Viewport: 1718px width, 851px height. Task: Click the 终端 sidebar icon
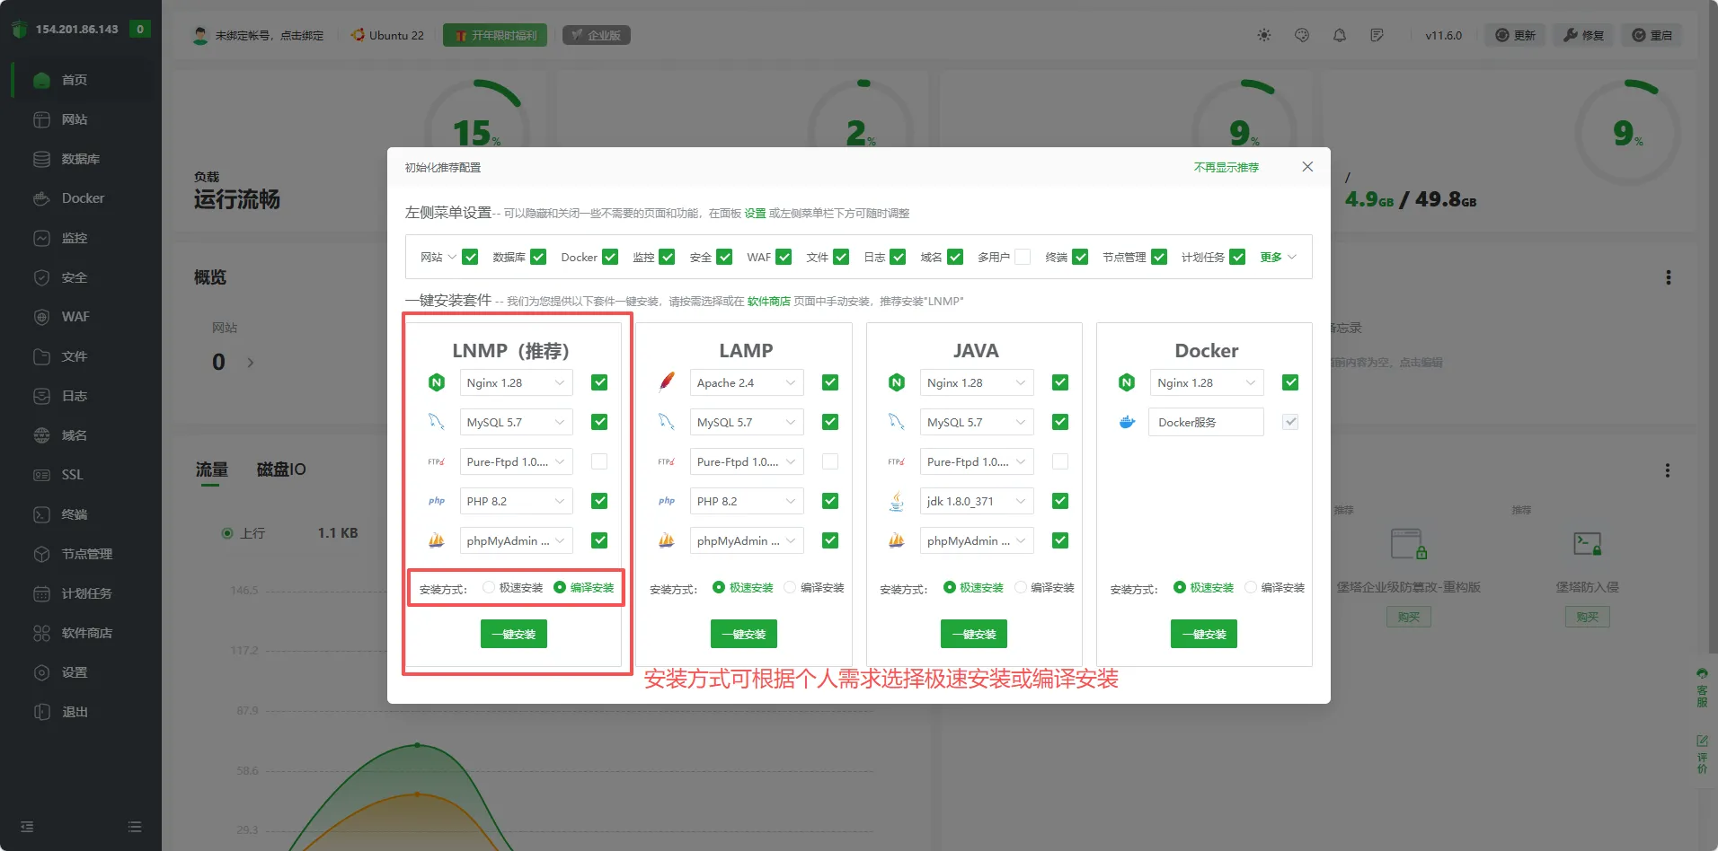41,514
